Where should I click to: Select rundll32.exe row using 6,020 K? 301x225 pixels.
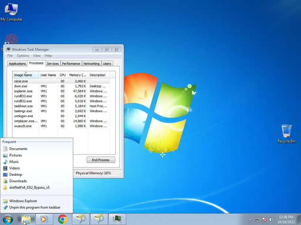61,96
